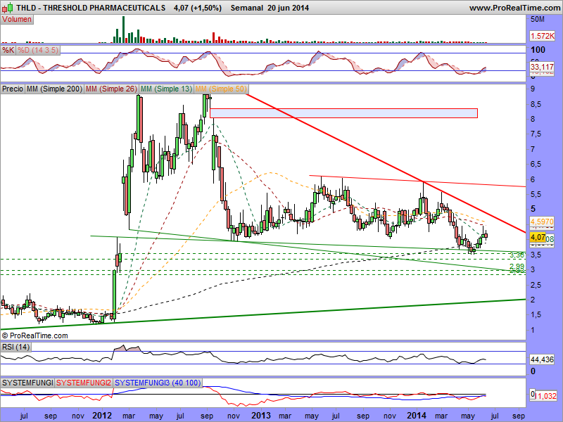Click the 1.572K volume value tag
The width and height of the screenshot is (563, 422).
(x=542, y=36)
